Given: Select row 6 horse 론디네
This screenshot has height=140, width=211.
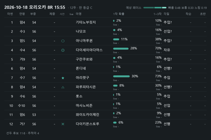Looking at the screenshot, I should (x=81, y=69).
